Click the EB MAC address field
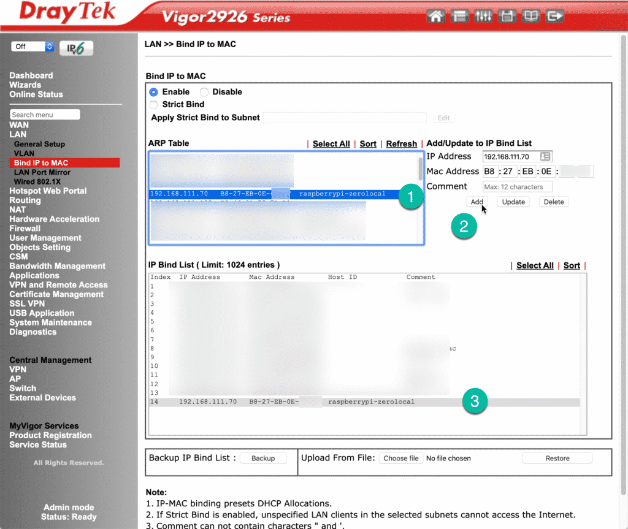The height and width of the screenshot is (529, 628). click(x=528, y=172)
